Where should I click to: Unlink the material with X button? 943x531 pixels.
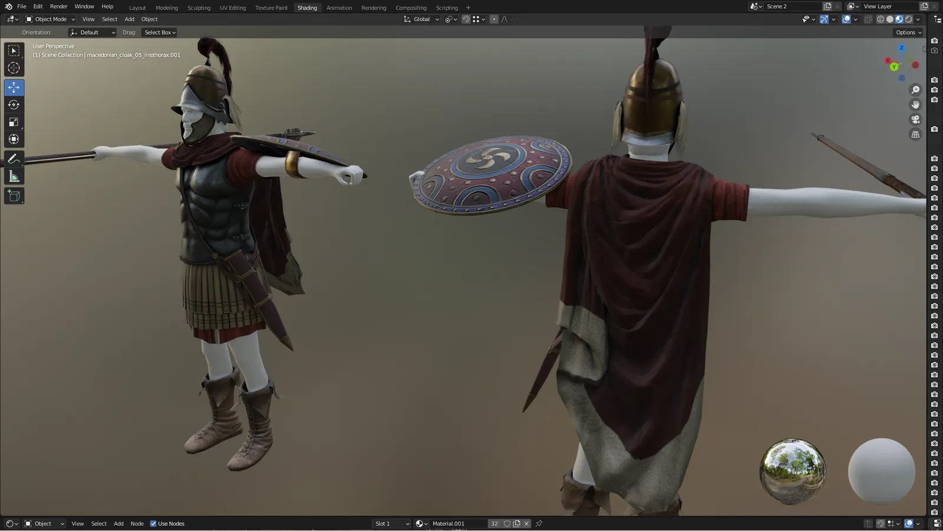tap(526, 523)
